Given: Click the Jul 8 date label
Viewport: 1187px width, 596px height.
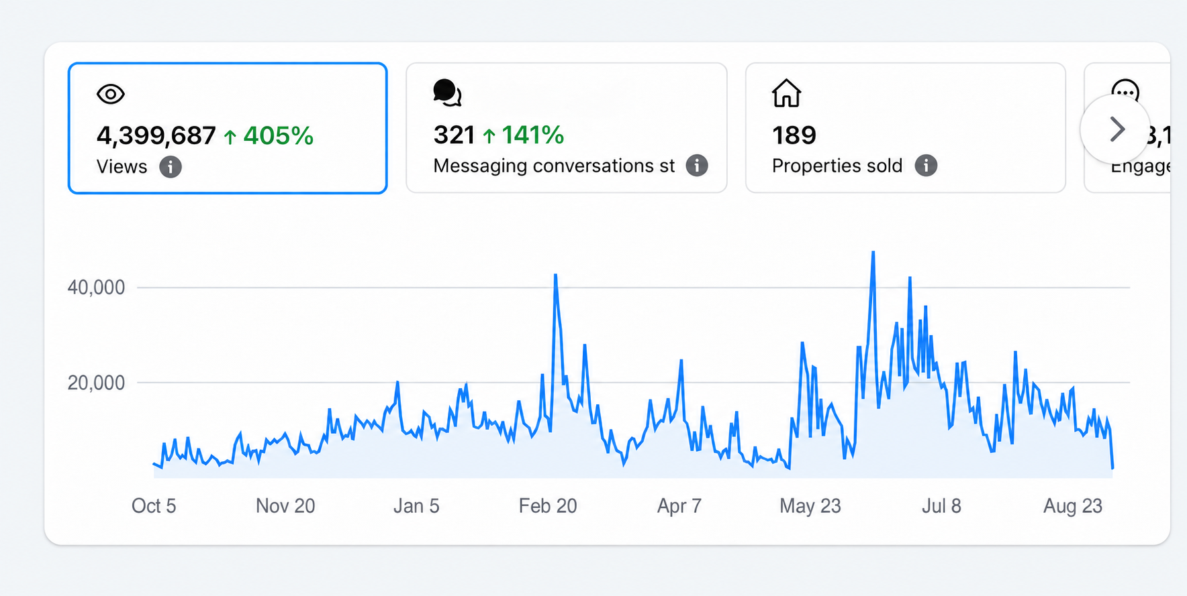Looking at the screenshot, I should pyautogui.click(x=941, y=505).
